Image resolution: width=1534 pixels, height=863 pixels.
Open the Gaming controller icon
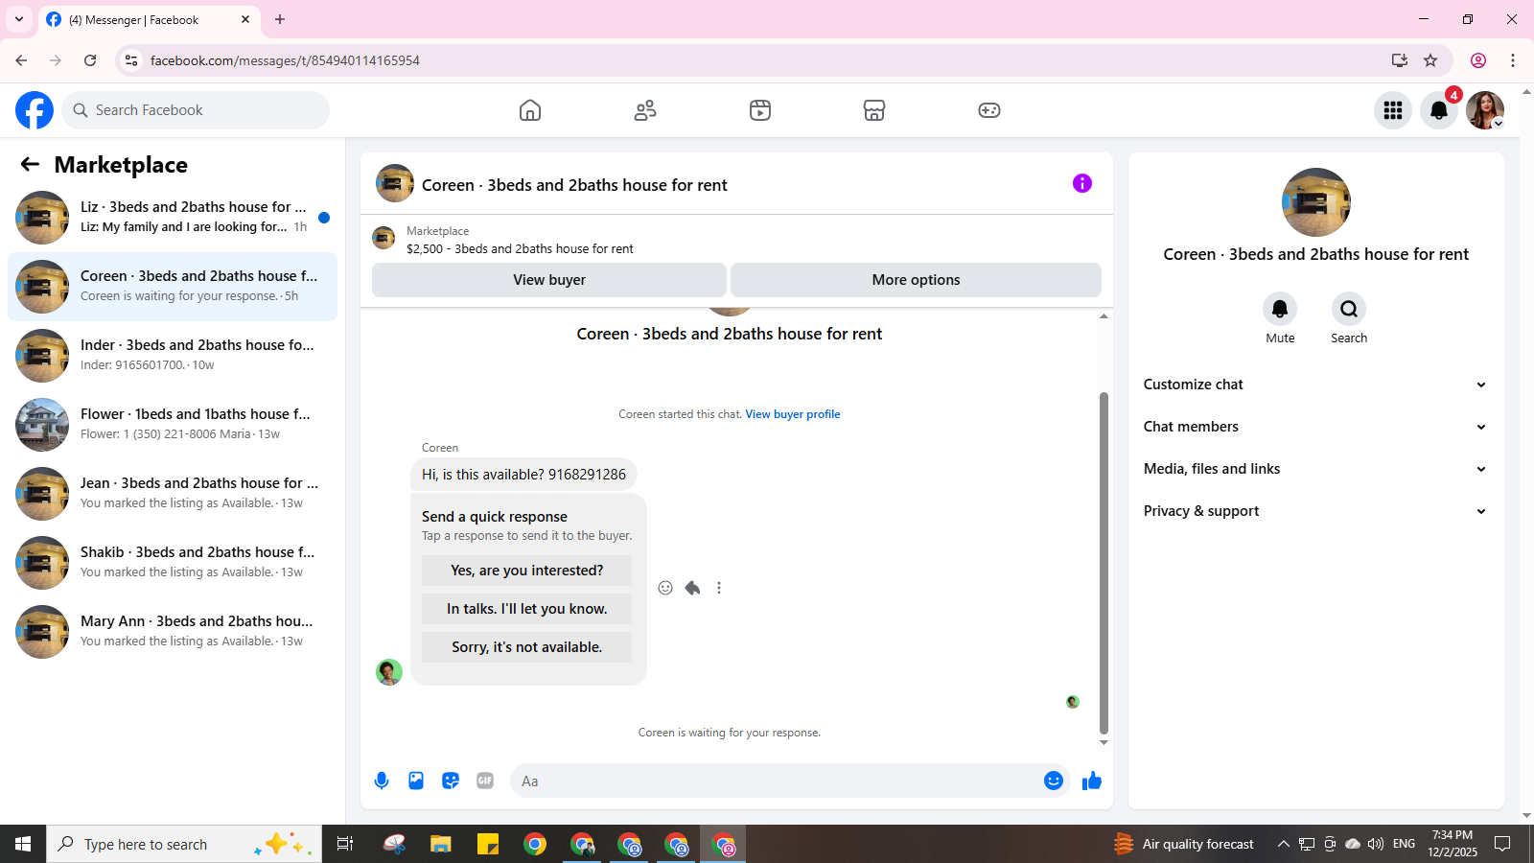989,110
